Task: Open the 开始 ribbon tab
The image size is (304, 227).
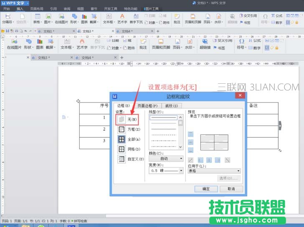Action: point(6,9)
